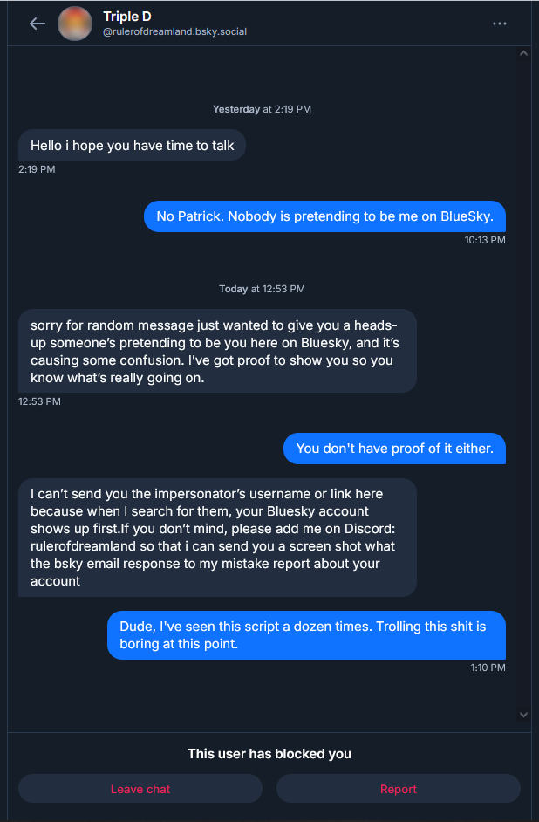Open the three-dot conversation options menu
Screen dimensions: 539x822
coord(500,24)
